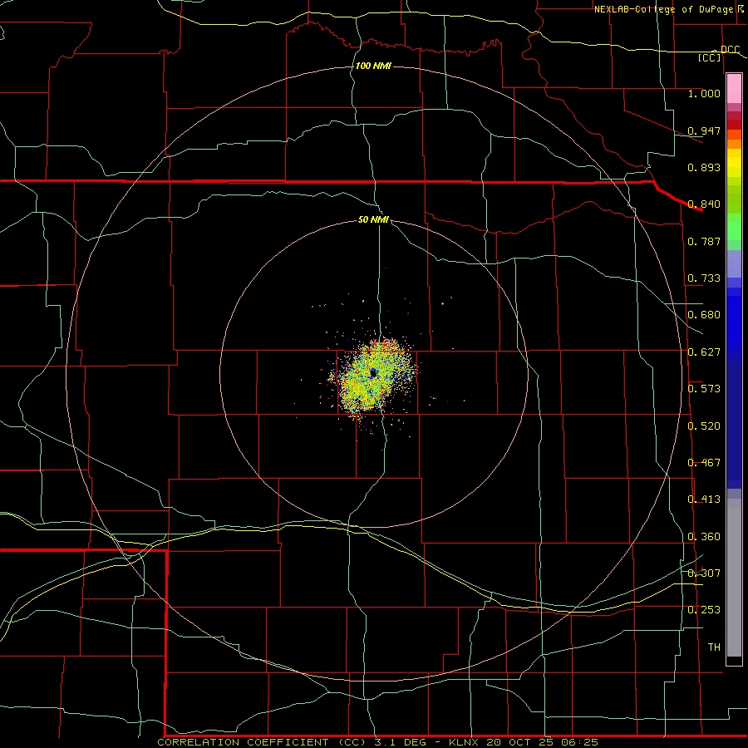Click the KLNX 20 OCT 25 06:25 timestamp text

pos(524,742)
